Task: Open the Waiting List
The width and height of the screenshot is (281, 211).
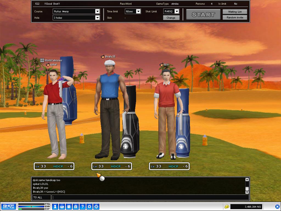Action: coord(235,12)
